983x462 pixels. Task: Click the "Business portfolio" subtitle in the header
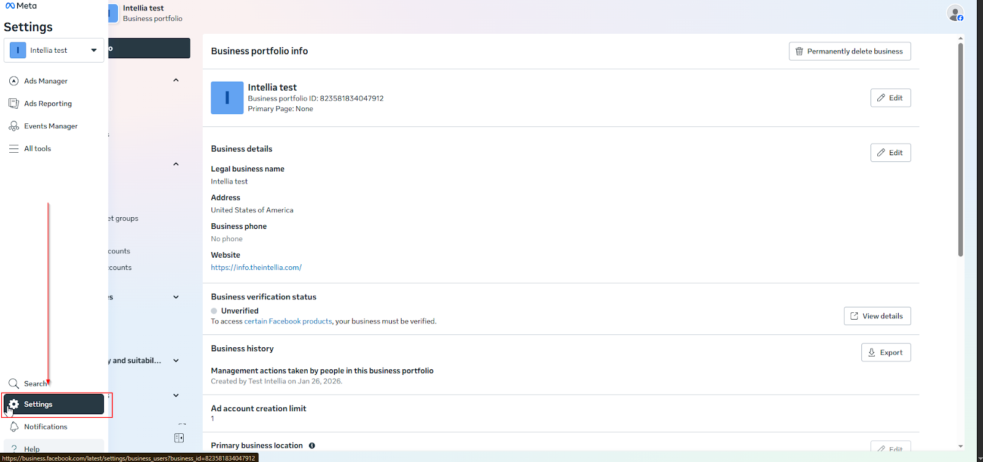click(x=152, y=18)
